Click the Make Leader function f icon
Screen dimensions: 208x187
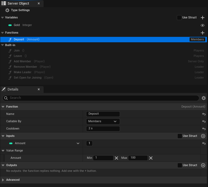click(10, 72)
